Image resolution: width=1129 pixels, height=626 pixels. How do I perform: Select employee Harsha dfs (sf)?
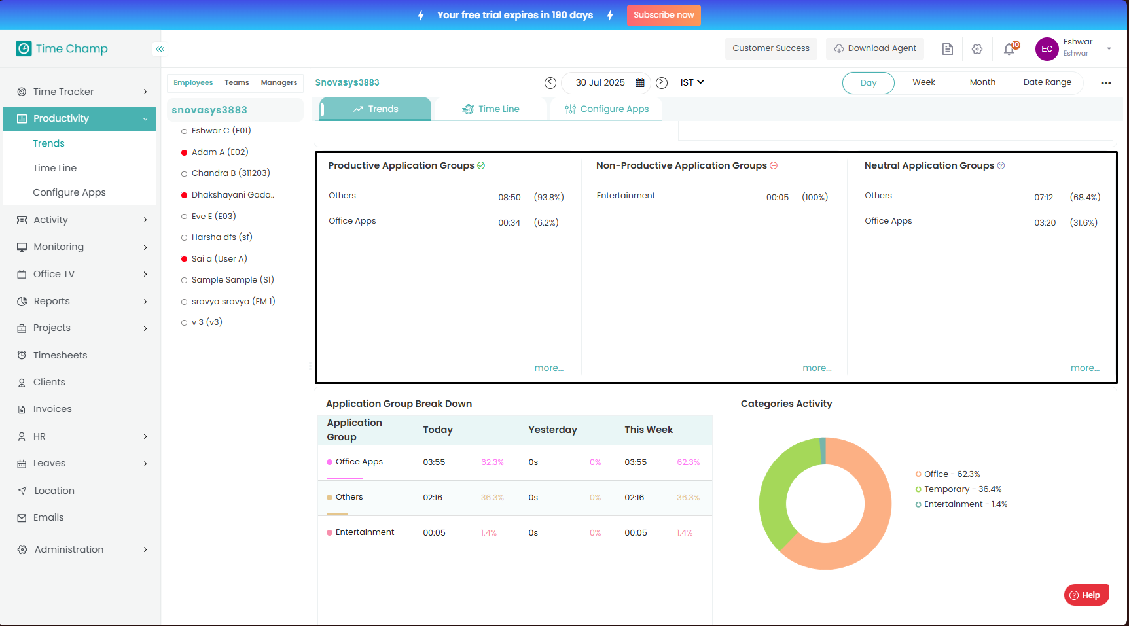[x=221, y=237]
